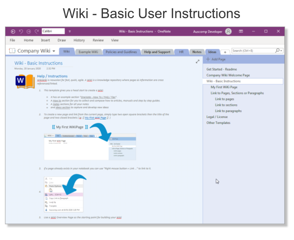Image resolution: width=294 pixels, height=240 pixels.
Task: Switch to the Ideas section tab
Action: pos(212,52)
